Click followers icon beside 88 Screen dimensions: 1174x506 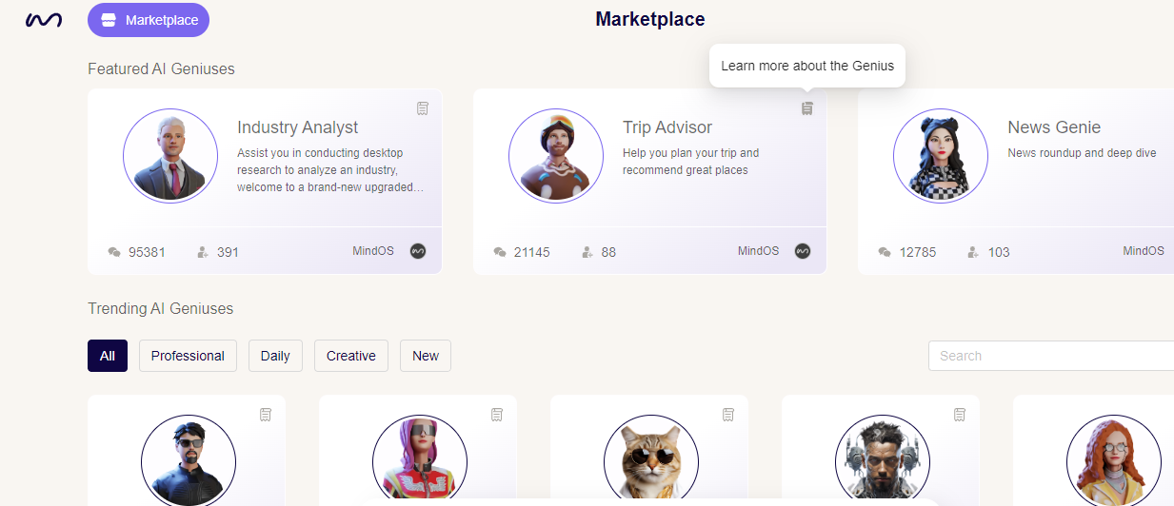click(587, 252)
